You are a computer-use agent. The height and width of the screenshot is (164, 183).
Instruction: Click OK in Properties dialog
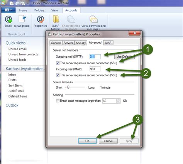click(x=87, y=141)
